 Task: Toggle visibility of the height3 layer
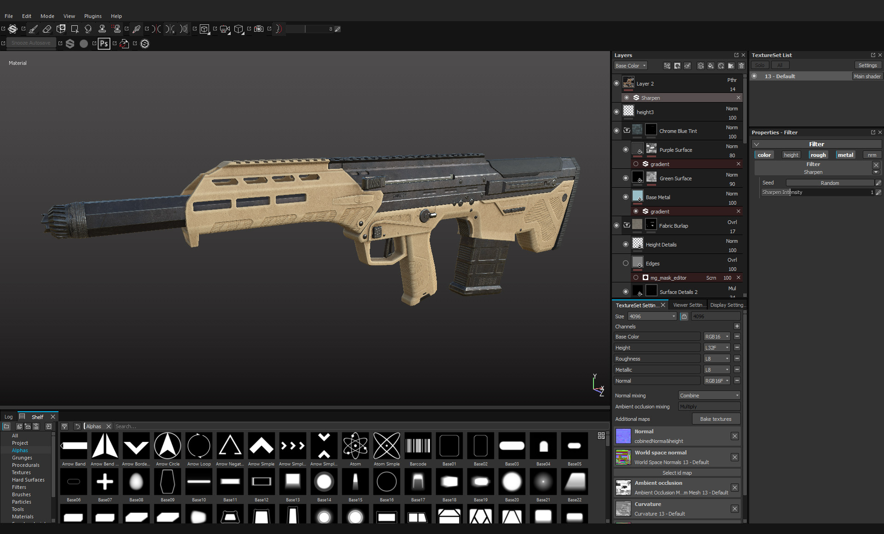(617, 111)
